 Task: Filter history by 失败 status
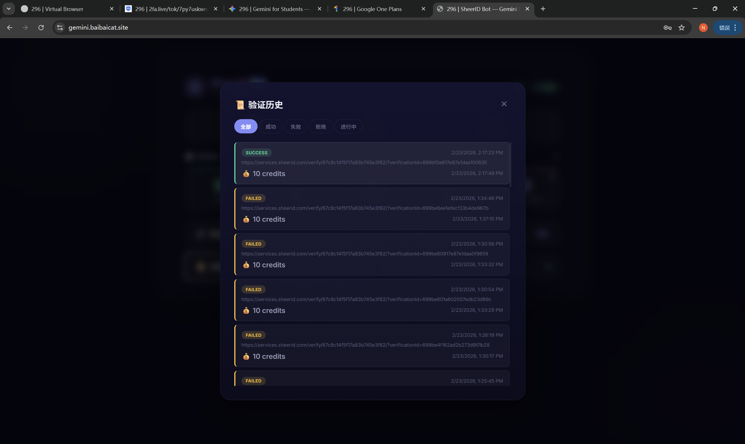295,127
